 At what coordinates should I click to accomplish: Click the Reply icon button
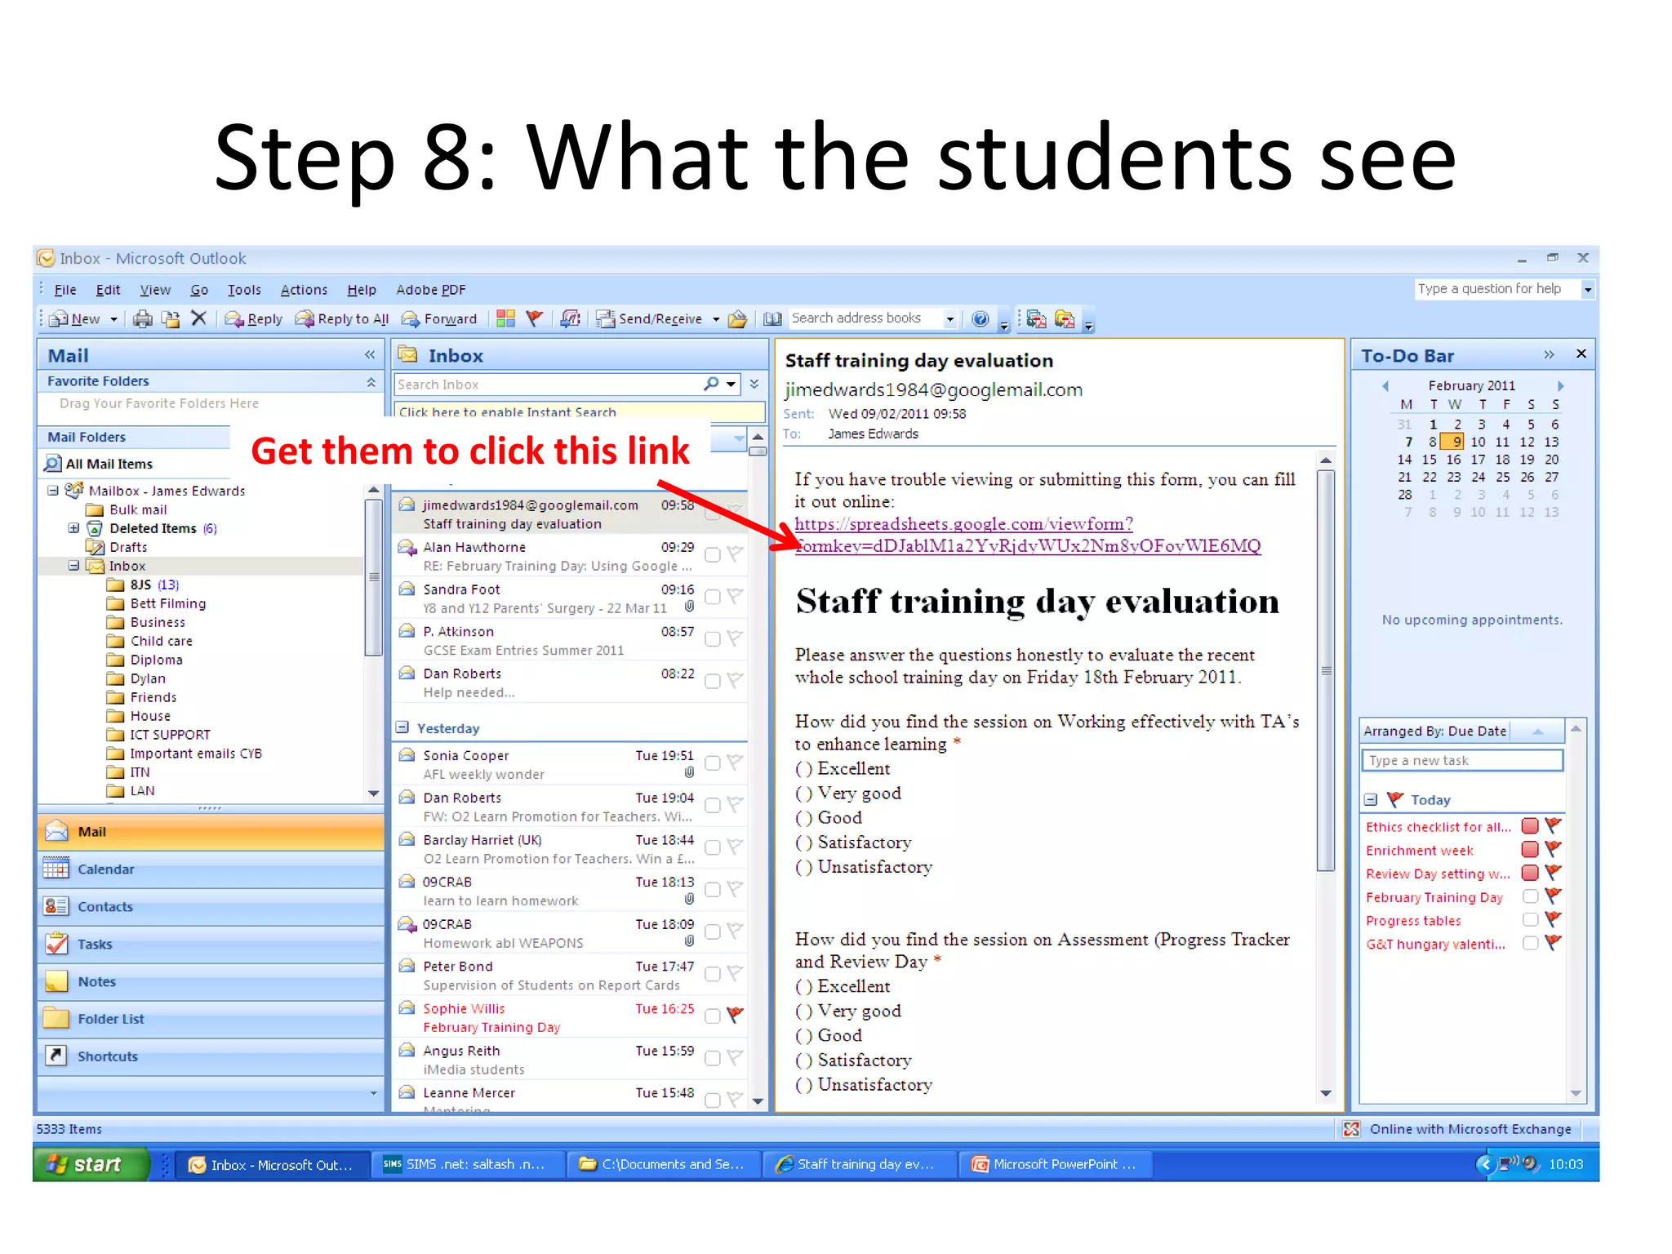254,318
